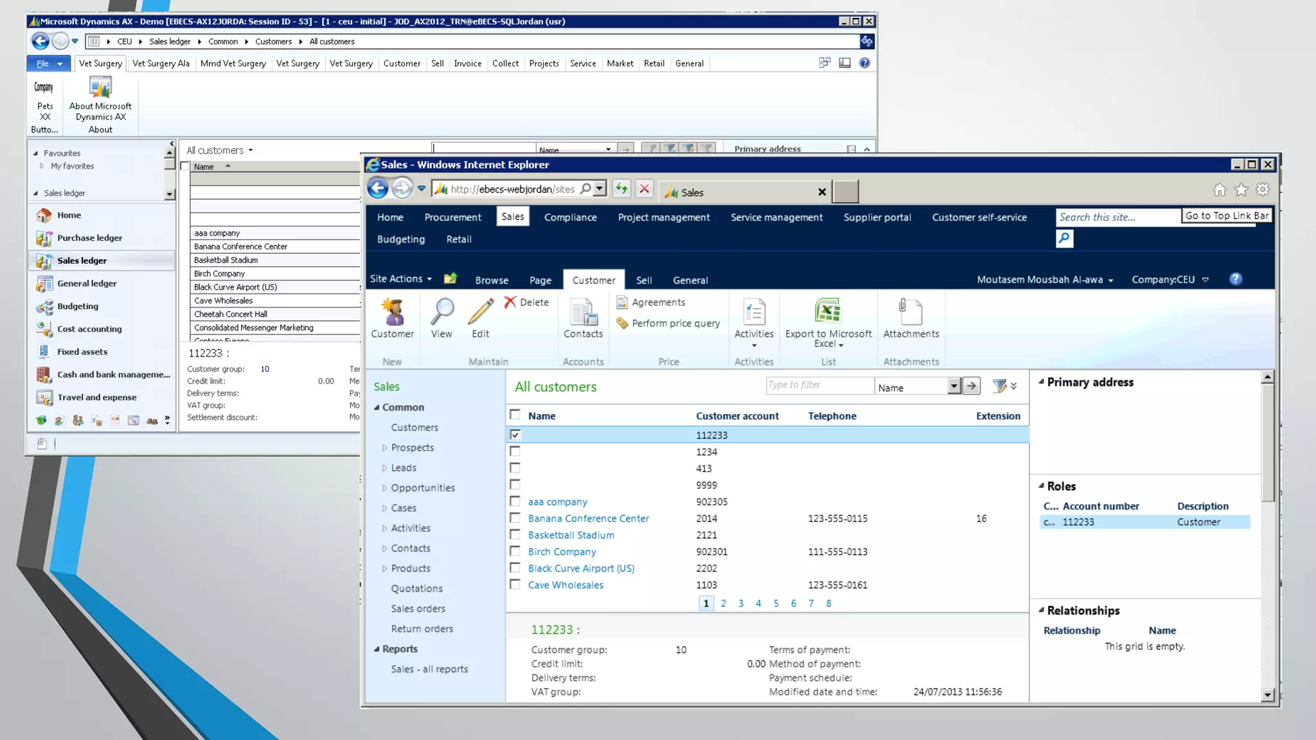
Task: Check the box beside aaa company
Action: pos(515,501)
